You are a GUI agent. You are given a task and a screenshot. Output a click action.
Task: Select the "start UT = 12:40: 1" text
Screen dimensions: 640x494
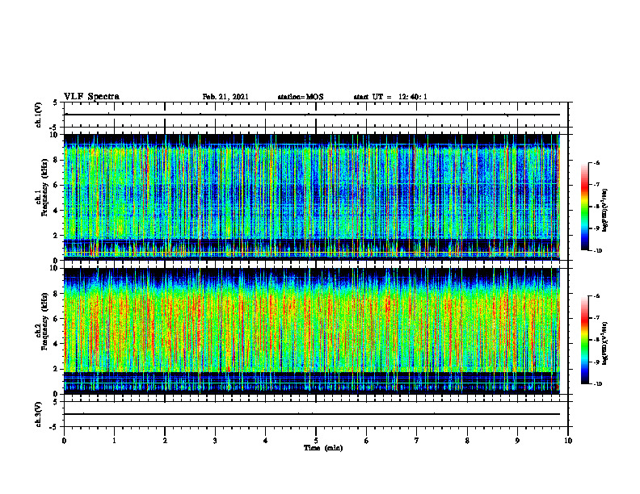coord(390,97)
